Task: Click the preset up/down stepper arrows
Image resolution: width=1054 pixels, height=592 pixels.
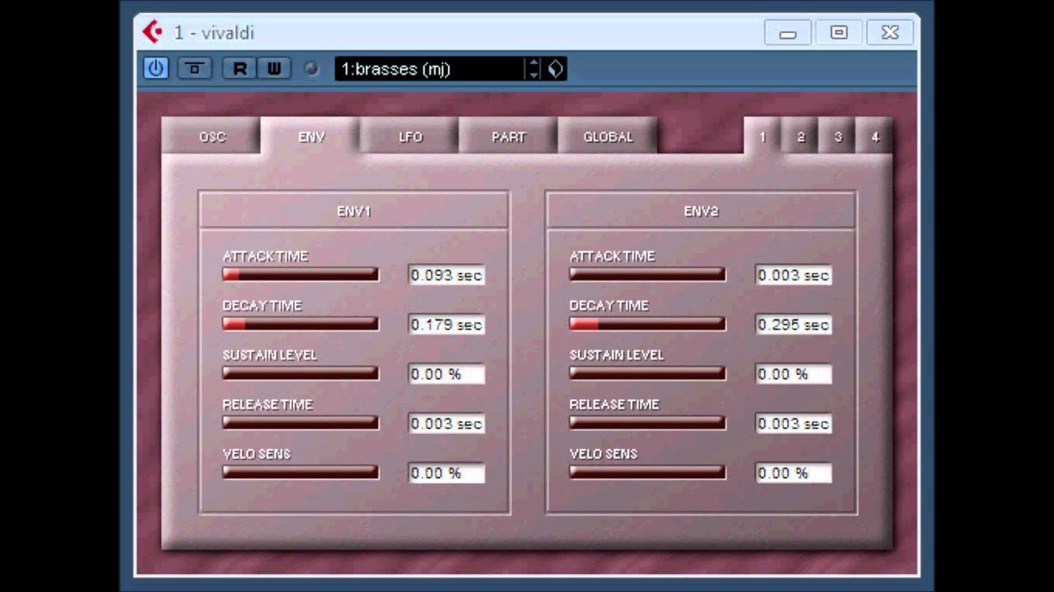Action: tap(534, 69)
